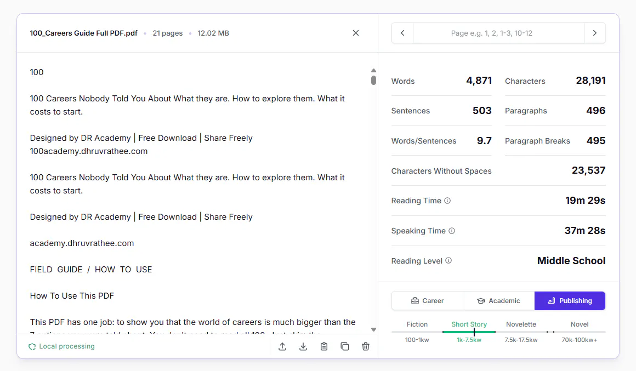
Task: Select the Publishing tab
Action: (x=570, y=301)
